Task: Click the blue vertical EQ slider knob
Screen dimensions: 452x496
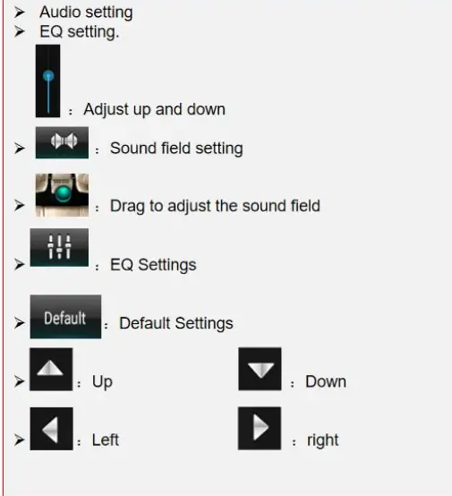Action: tap(48, 76)
